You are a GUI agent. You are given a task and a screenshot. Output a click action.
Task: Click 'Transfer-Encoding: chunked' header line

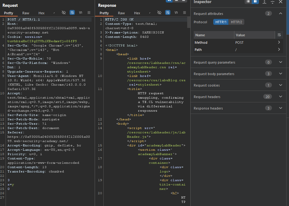pos(36,171)
